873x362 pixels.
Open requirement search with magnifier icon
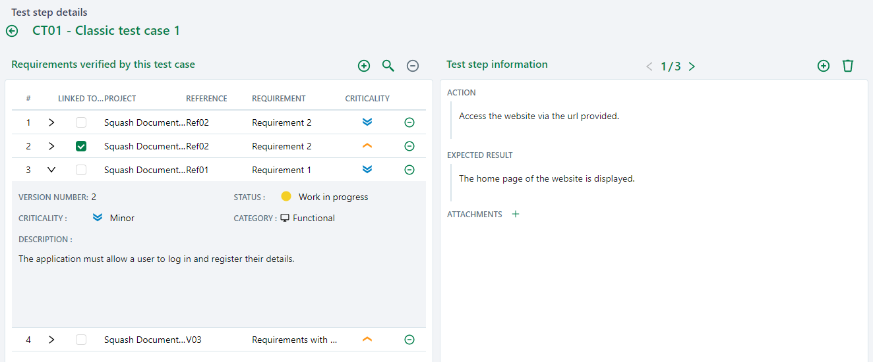(388, 66)
